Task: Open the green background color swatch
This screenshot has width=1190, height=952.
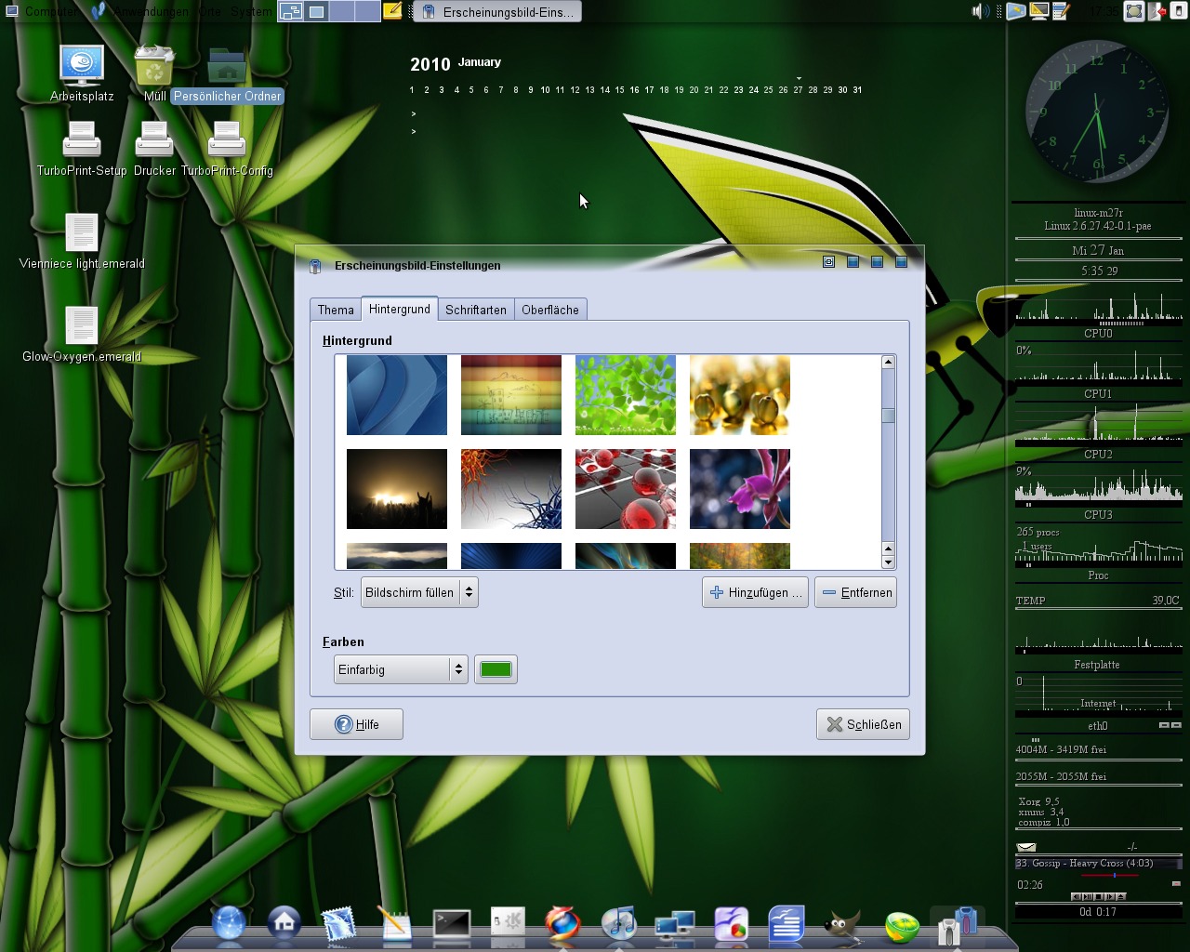Action: click(x=496, y=669)
